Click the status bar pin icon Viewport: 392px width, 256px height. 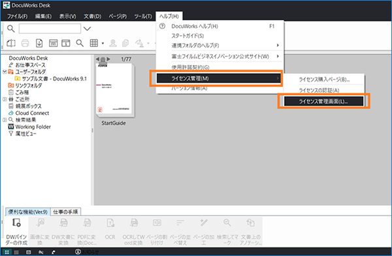(x=54, y=252)
